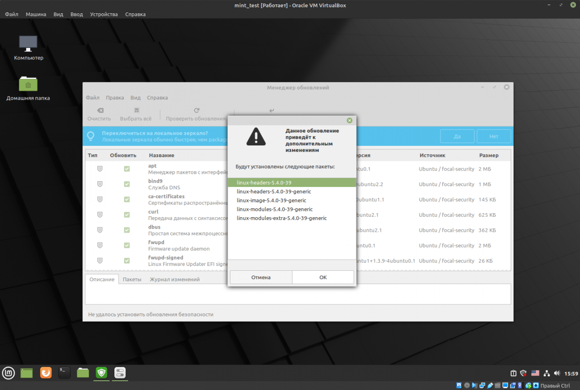Click the security shield icon in curl row

(100, 215)
